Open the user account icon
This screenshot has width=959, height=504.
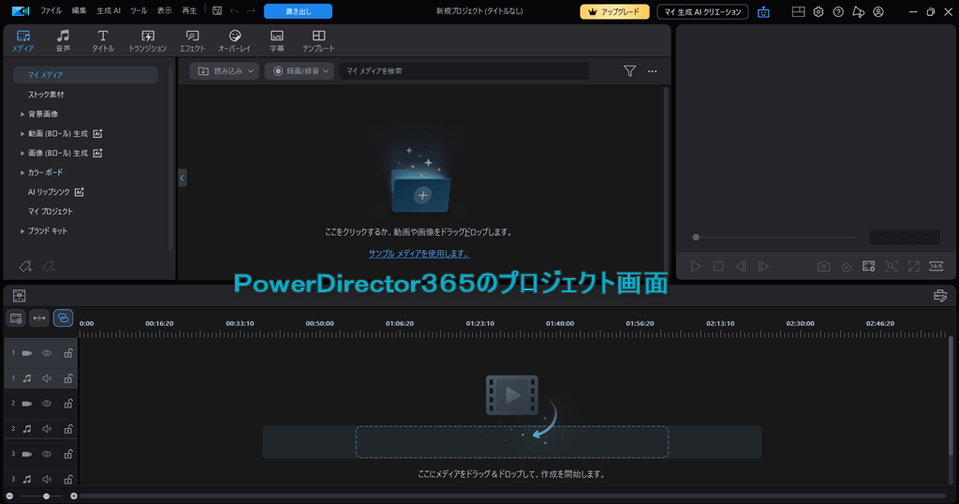pos(878,11)
